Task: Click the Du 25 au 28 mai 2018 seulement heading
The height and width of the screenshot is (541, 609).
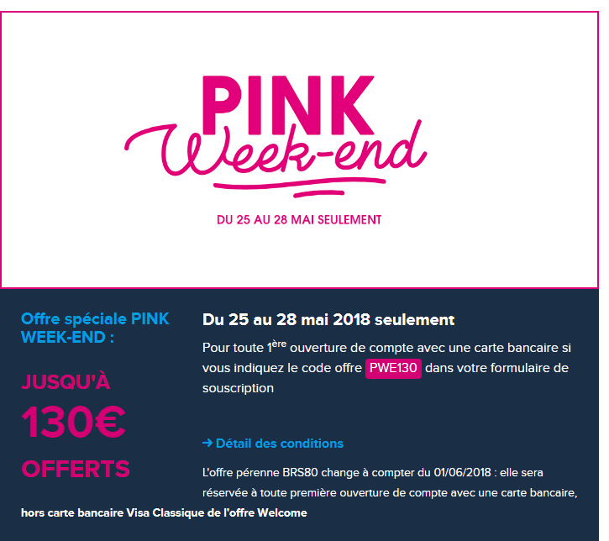Action: tap(328, 320)
